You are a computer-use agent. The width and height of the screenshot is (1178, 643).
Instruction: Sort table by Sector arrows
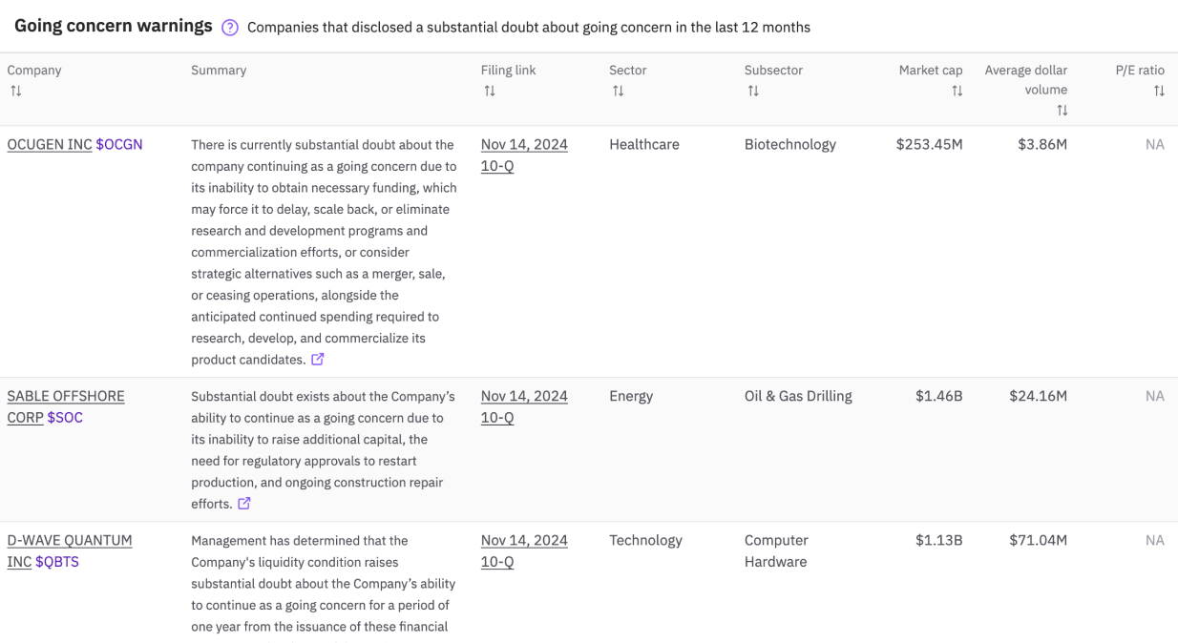[x=619, y=91]
